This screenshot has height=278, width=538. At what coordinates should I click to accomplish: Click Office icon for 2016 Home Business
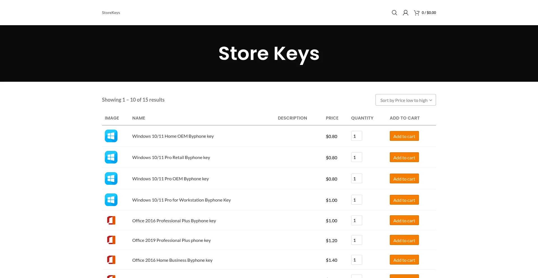pyautogui.click(x=111, y=260)
